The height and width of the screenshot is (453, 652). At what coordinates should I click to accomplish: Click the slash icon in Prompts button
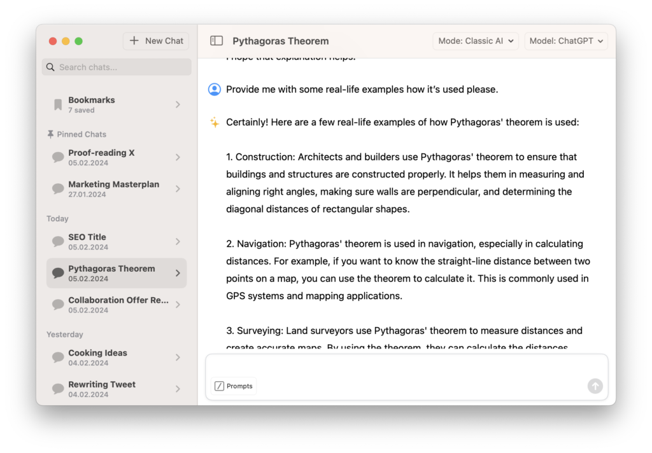pyautogui.click(x=219, y=386)
